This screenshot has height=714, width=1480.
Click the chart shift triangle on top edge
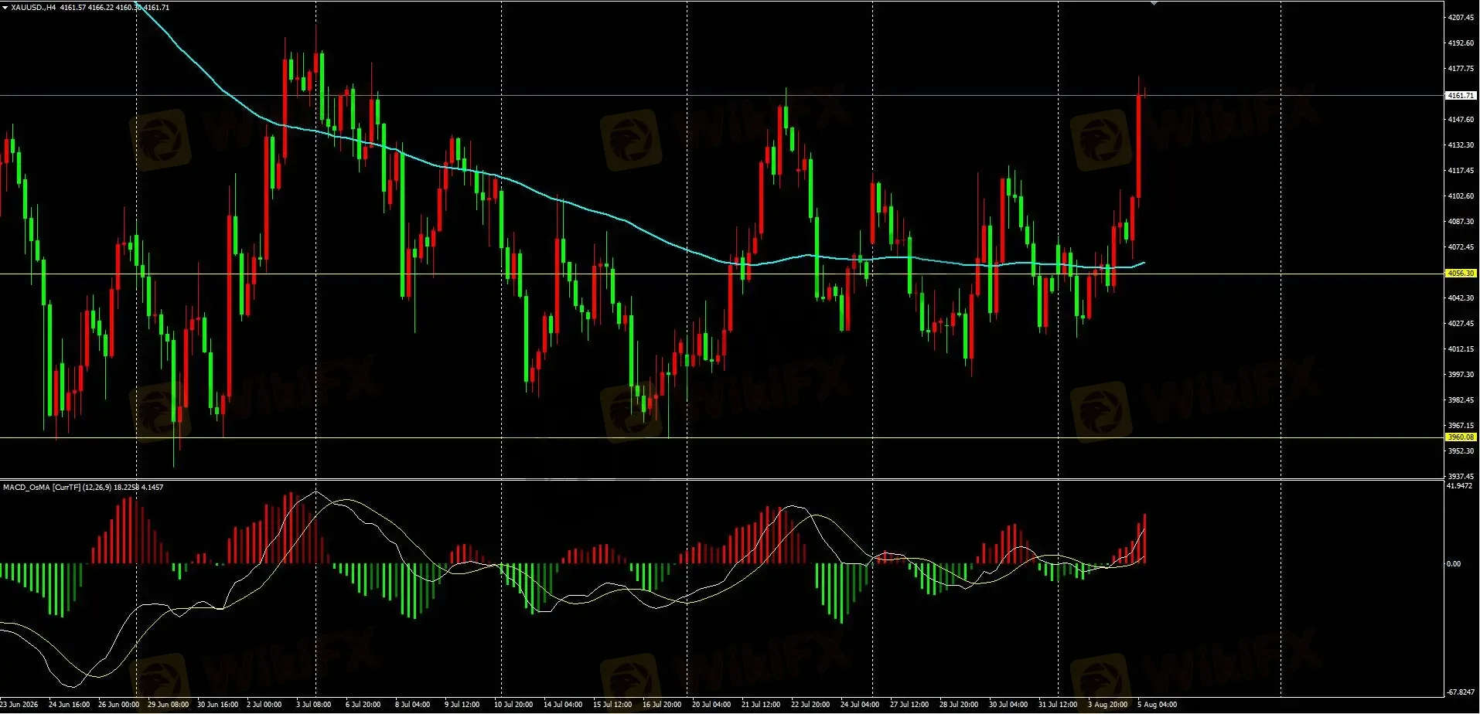click(1154, 3)
